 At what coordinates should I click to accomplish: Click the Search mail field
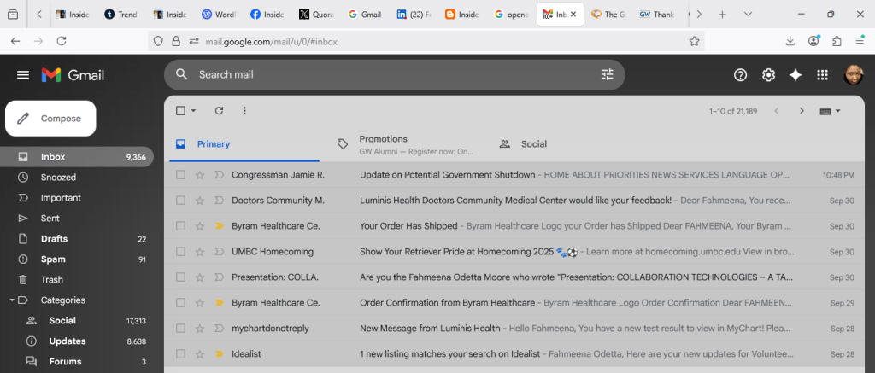394,74
